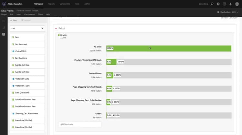The width and height of the screenshot is (242, 135).
Task: Click the Page: Shopping Cart: Cart Details label
Action: tap(87, 87)
